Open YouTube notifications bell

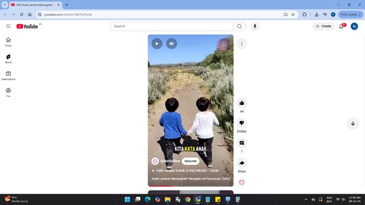pos(341,26)
